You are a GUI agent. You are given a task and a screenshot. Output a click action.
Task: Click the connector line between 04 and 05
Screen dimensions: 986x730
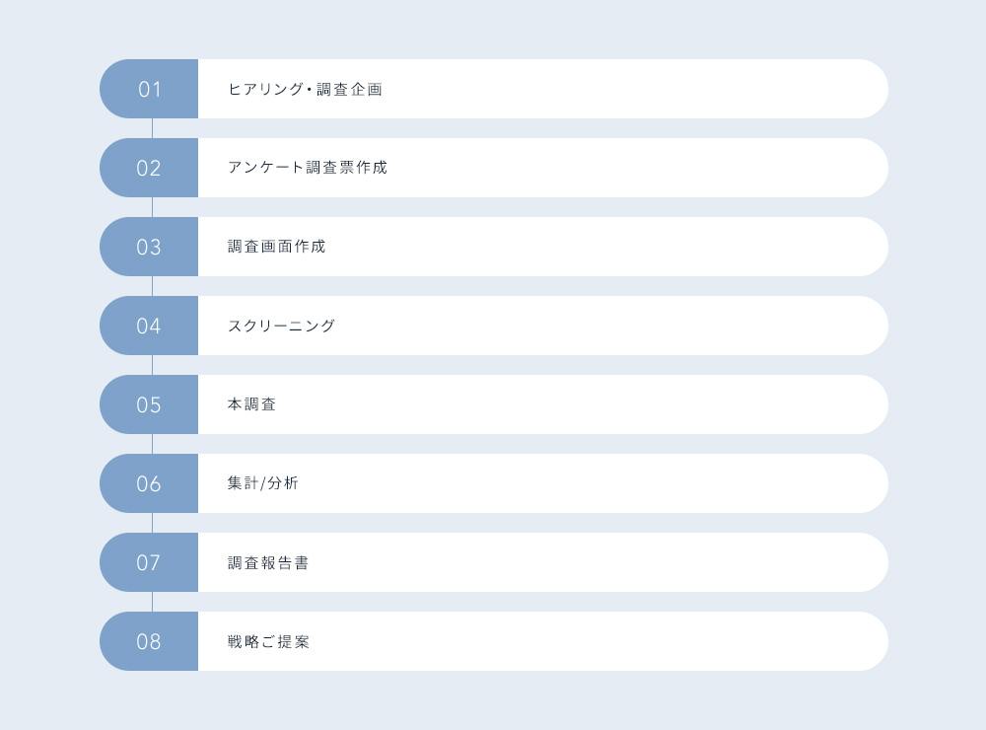pos(152,365)
